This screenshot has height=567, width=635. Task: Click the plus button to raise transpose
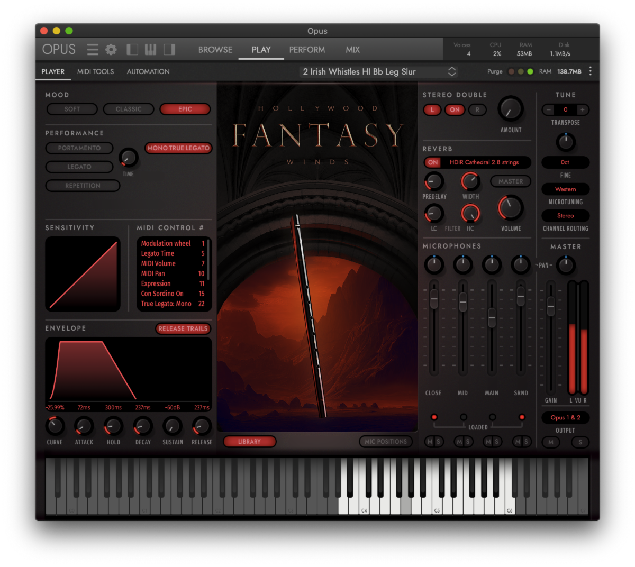point(582,109)
